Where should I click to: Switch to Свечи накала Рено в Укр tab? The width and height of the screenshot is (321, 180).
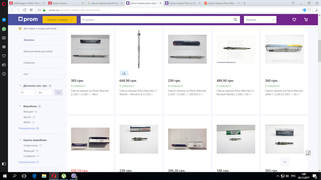(x=183, y=3)
